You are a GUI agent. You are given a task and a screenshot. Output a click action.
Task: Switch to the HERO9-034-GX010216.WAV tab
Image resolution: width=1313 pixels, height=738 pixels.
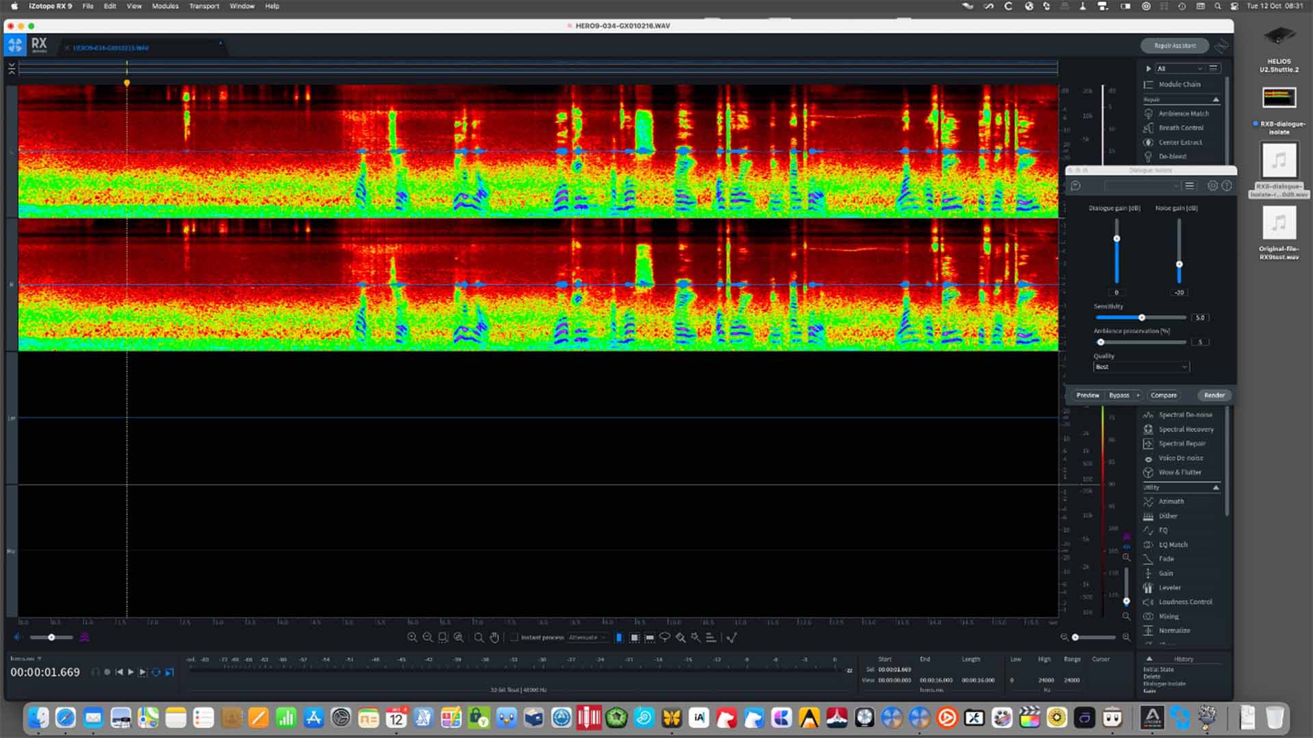click(x=111, y=48)
